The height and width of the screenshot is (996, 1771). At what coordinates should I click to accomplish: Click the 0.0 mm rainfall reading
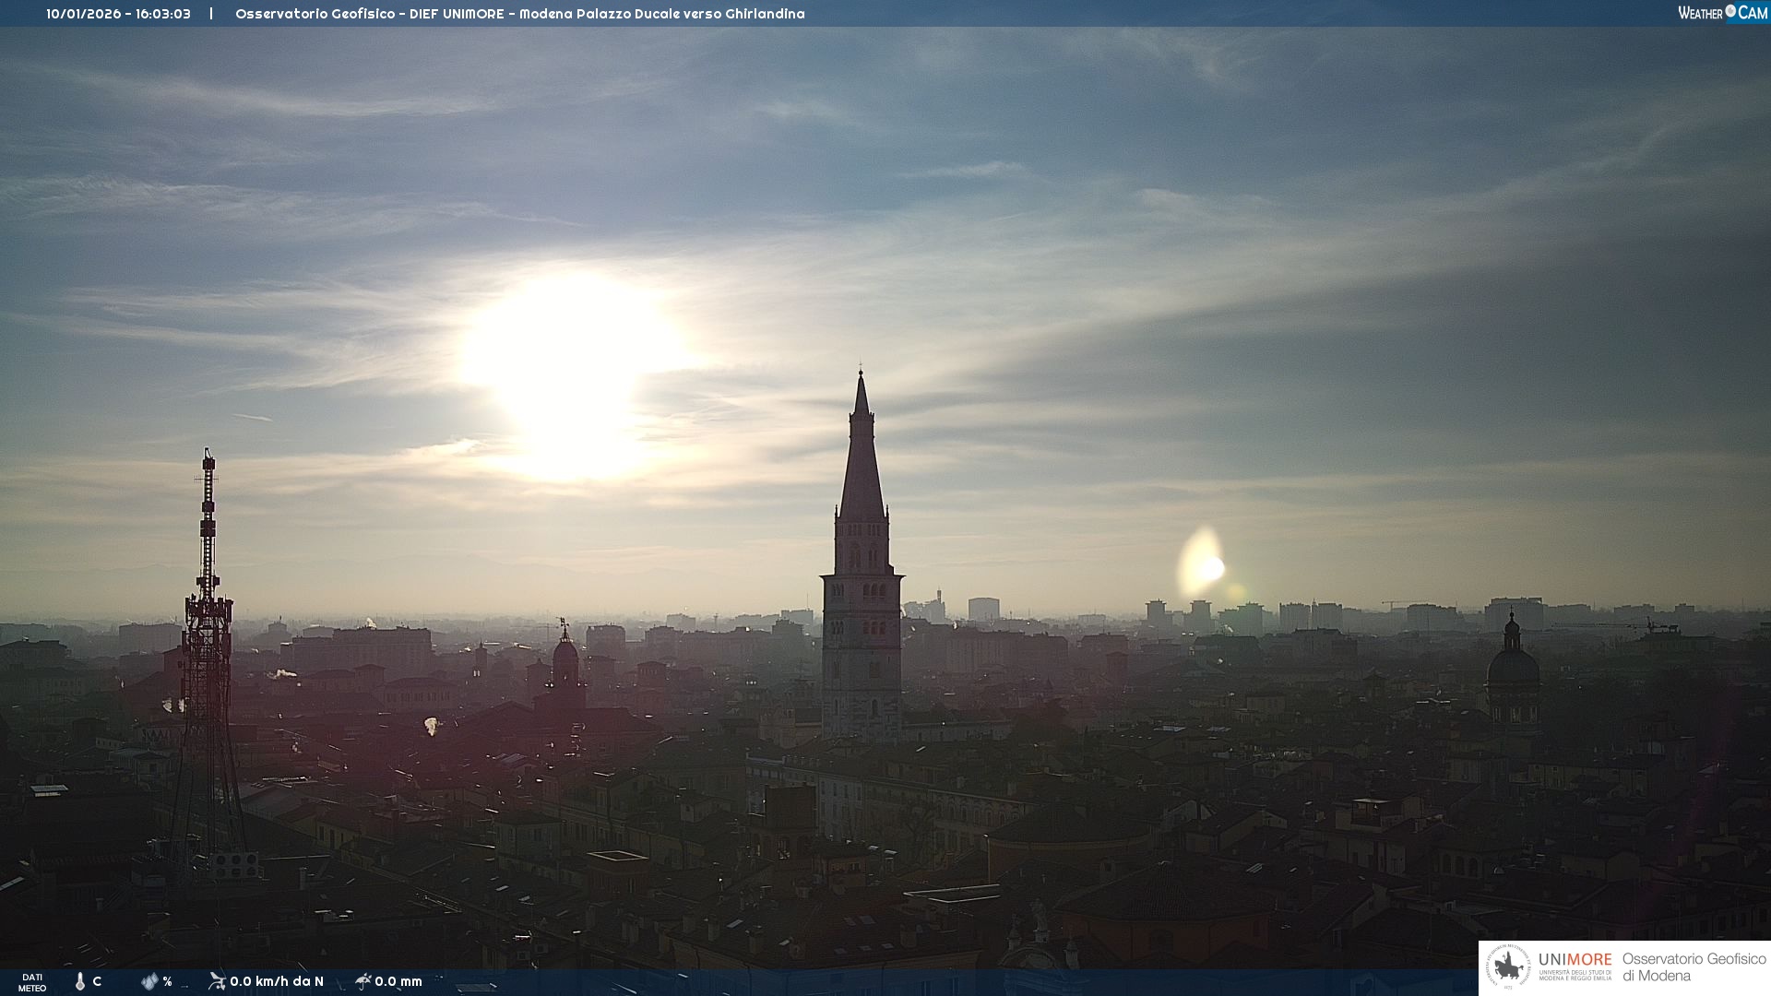click(x=398, y=981)
